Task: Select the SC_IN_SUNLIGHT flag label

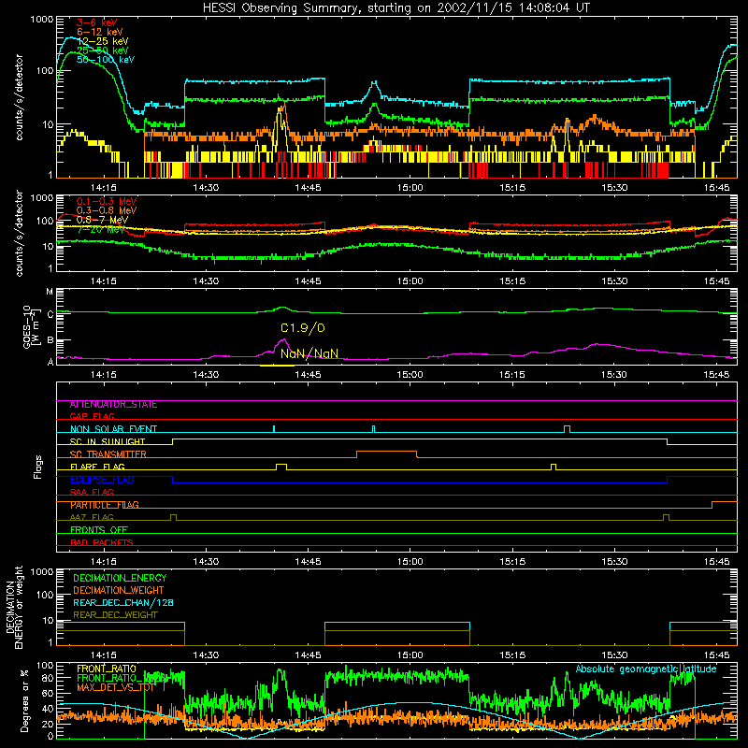Action: [x=108, y=441]
